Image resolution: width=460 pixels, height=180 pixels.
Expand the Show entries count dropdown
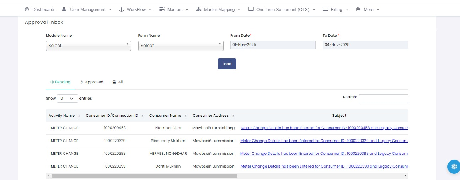[x=67, y=99]
